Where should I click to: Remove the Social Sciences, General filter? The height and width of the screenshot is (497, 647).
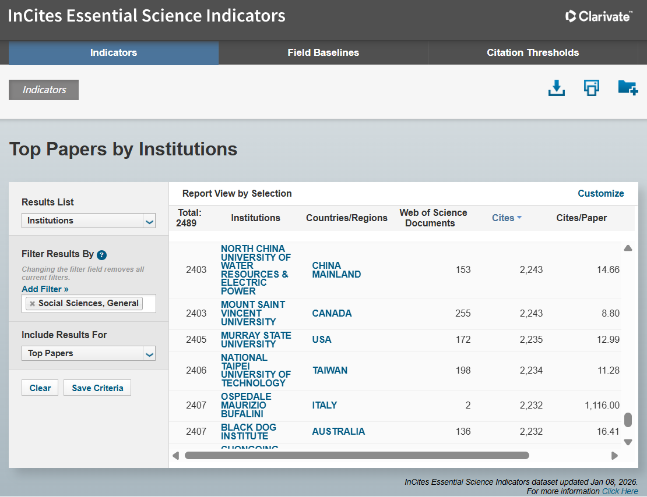33,303
